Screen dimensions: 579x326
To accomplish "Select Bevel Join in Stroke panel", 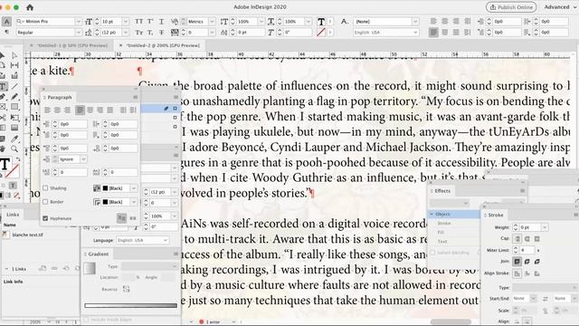I will 536,262.
